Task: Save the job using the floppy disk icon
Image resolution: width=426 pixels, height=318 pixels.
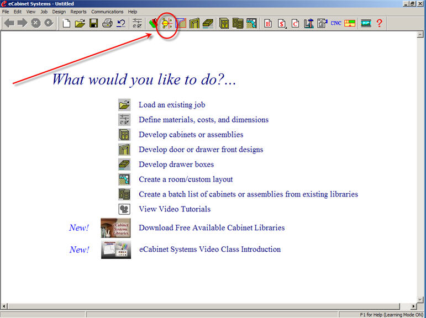Action: 94,23
